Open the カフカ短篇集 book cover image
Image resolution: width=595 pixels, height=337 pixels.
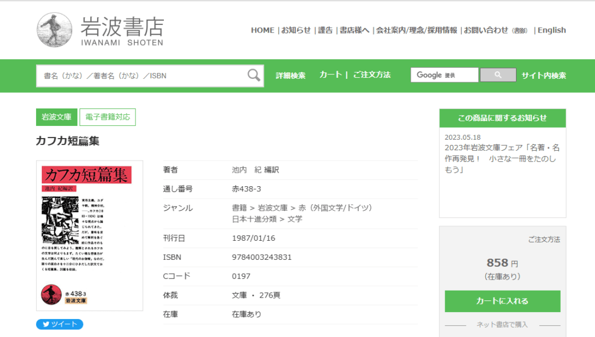pyautogui.click(x=89, y=235)
